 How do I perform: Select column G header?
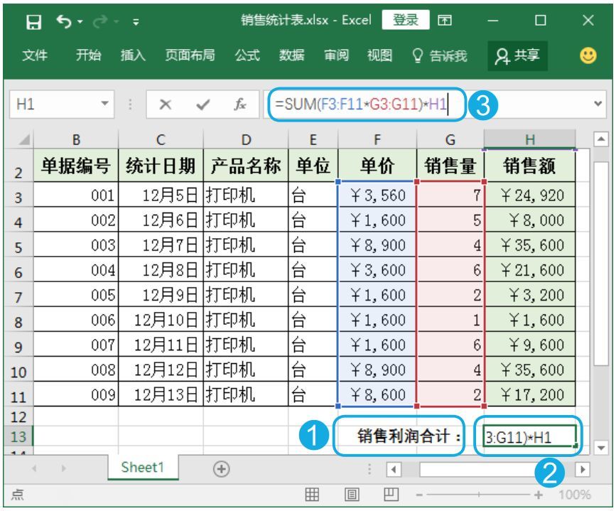pyautogui.click(x=450, y=139)
